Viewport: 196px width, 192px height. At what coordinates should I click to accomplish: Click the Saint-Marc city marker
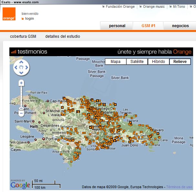[33, 121]
